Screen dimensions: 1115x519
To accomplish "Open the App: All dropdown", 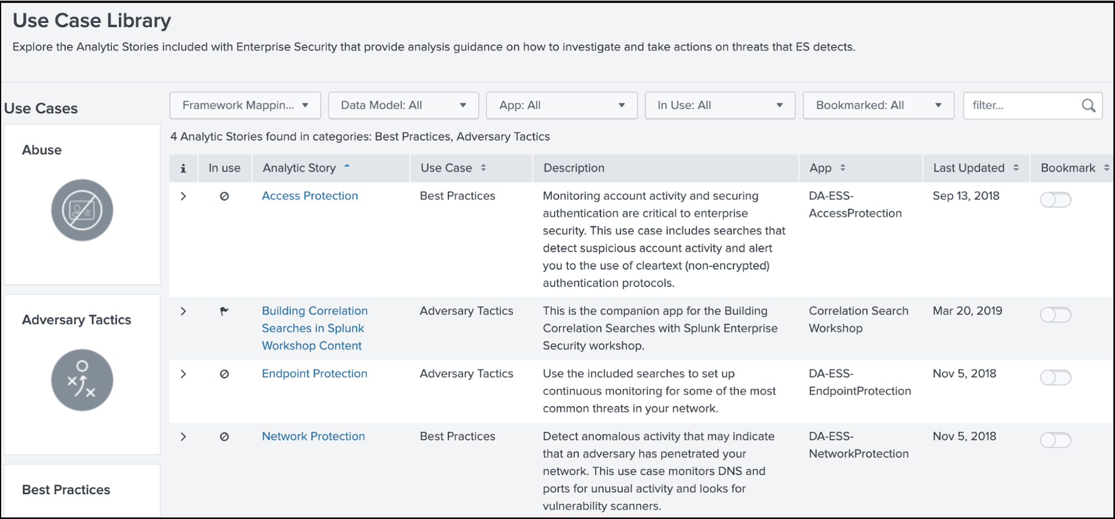I will 562,105.
